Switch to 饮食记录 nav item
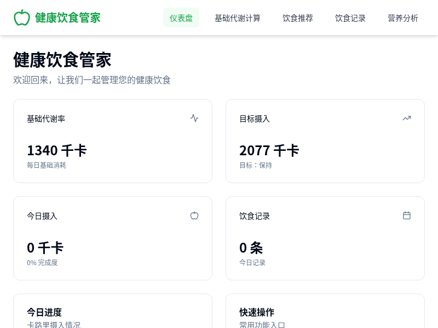Viewport: 438px width, 328px height. 350,18
